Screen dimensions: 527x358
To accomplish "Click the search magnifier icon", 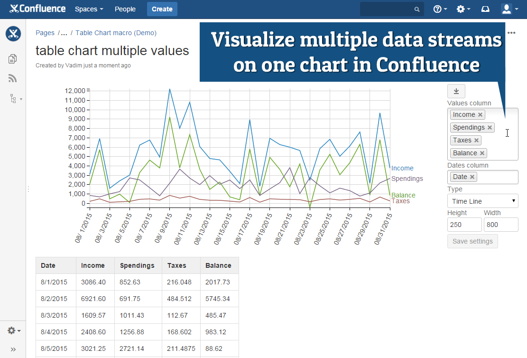I will click(x=416, y=9).
